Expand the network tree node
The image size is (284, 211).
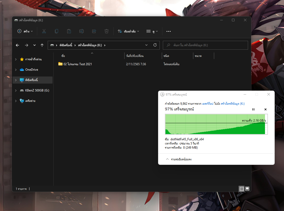(x=16, y=101)
